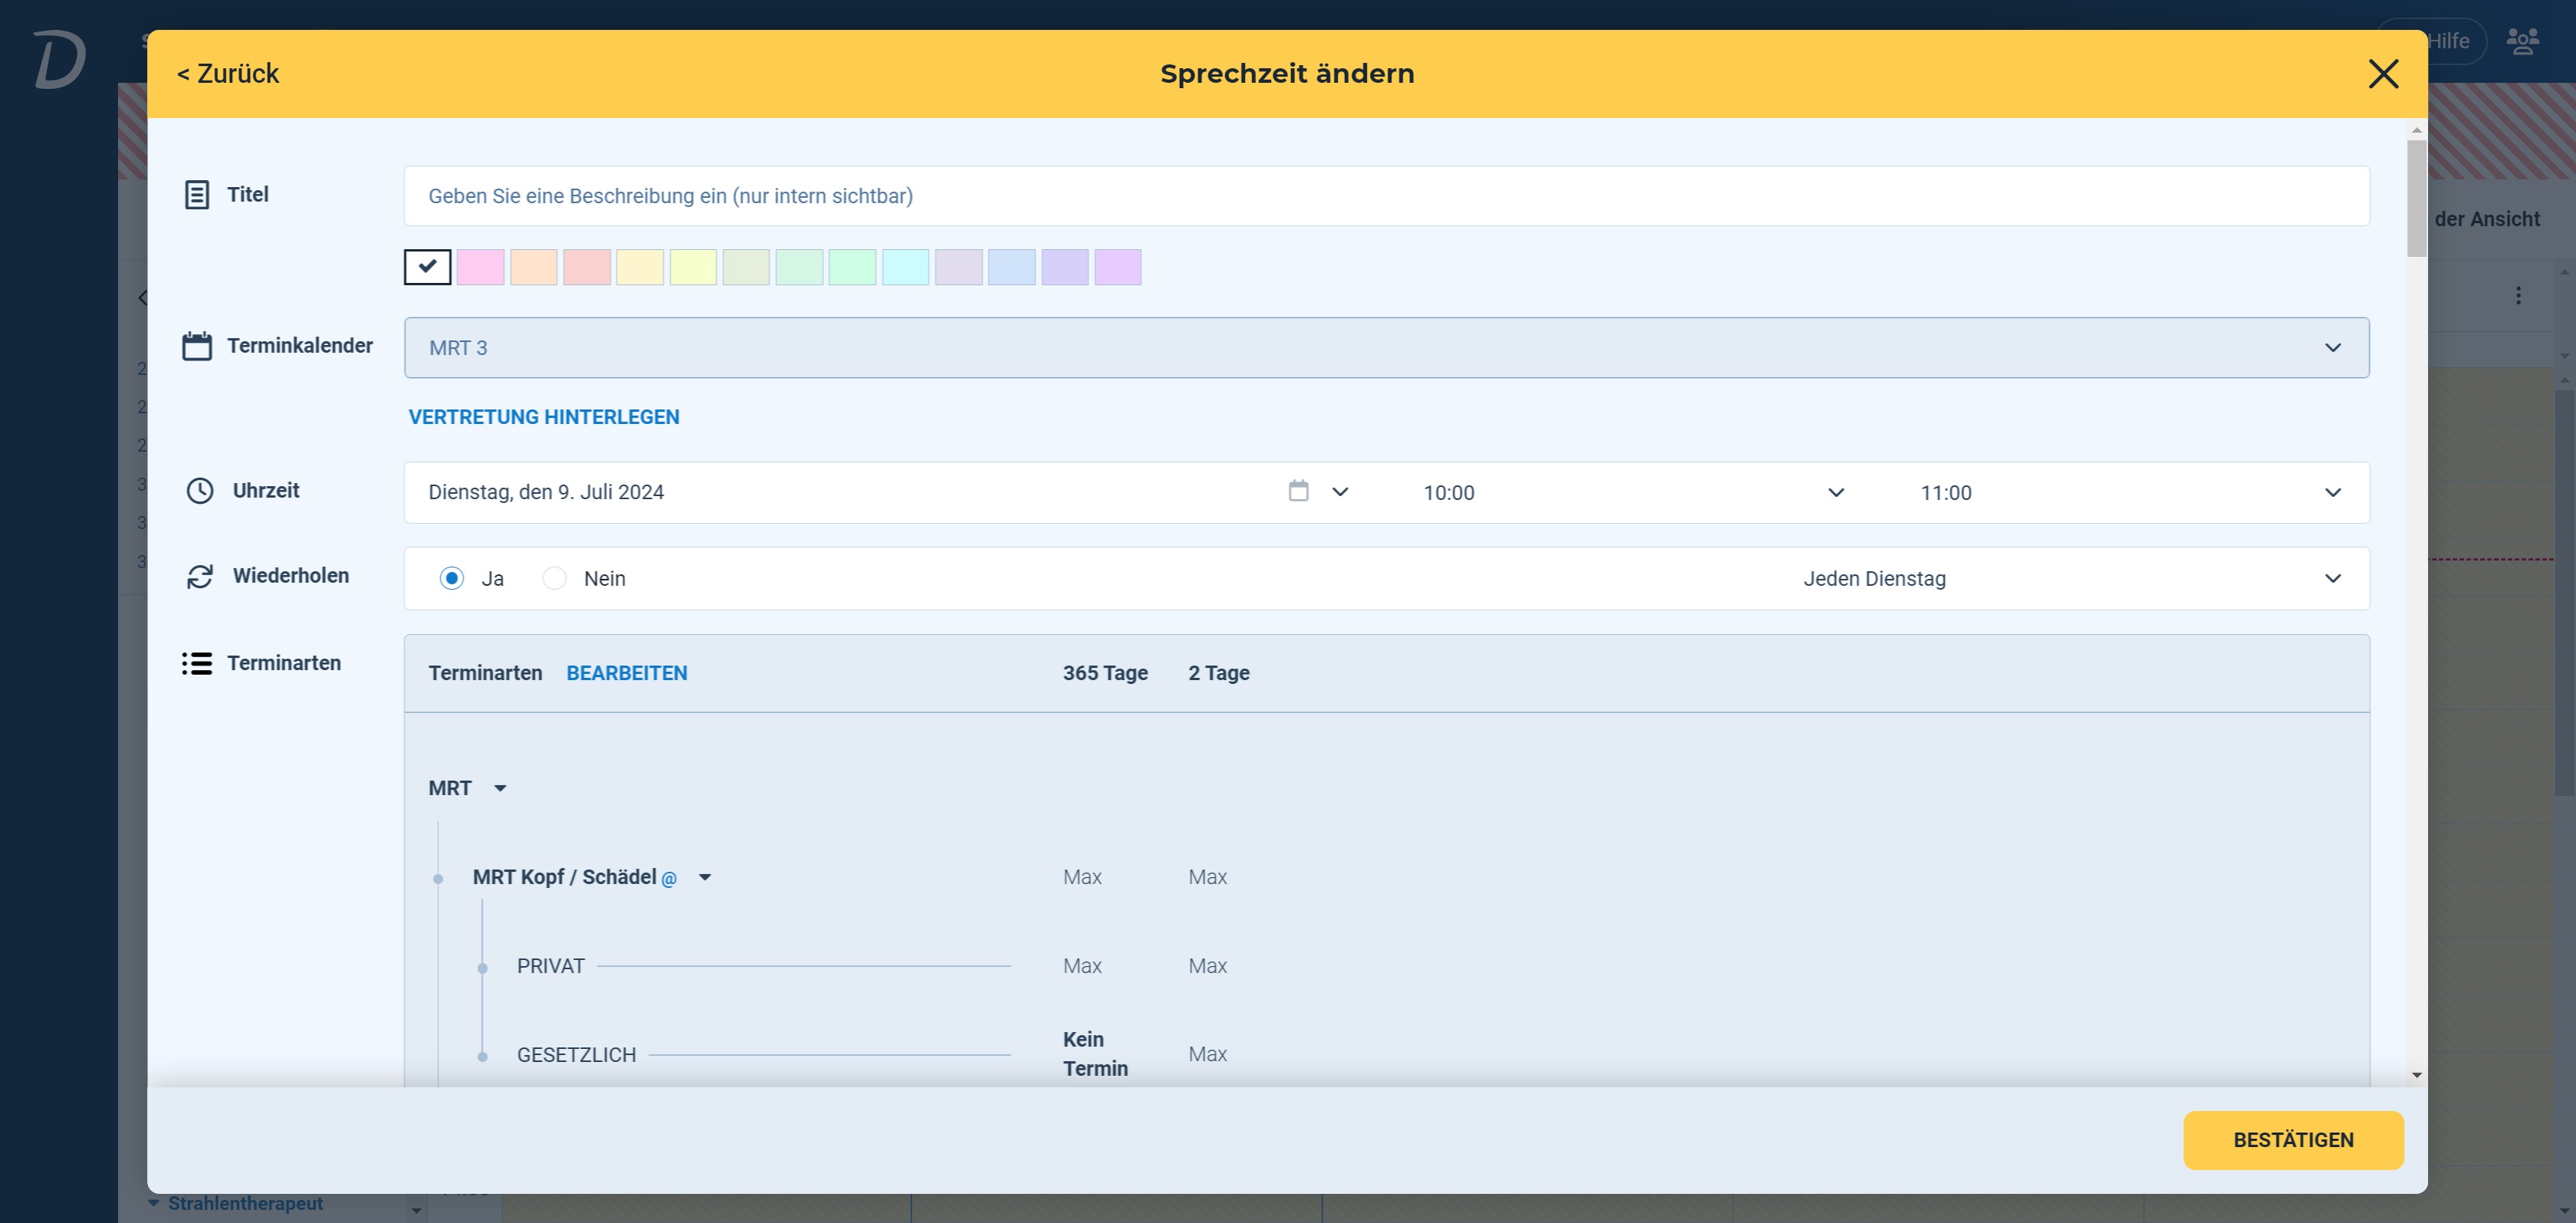The image size is (2576, 1223).
Task: Click the 2 Tage Max for MRT Kopf / Schädel
Action: (1207, 877)
